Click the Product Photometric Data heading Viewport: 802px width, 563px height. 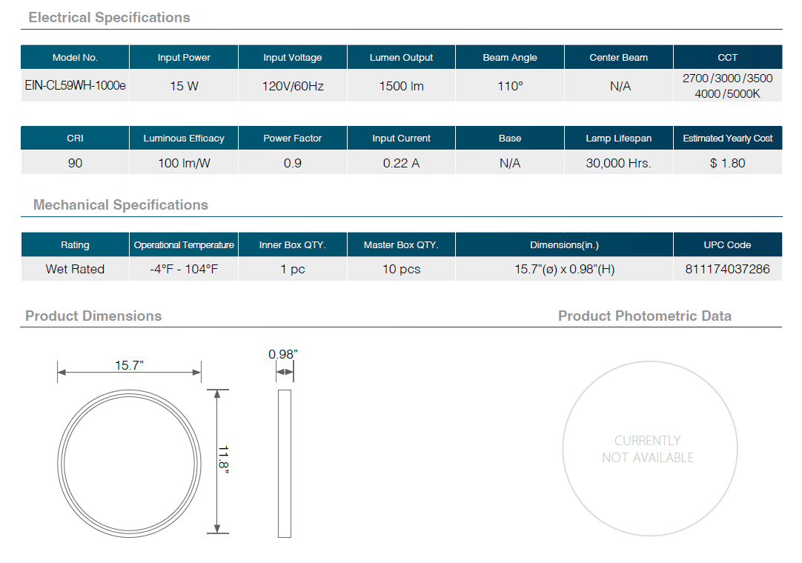[644, 316]
